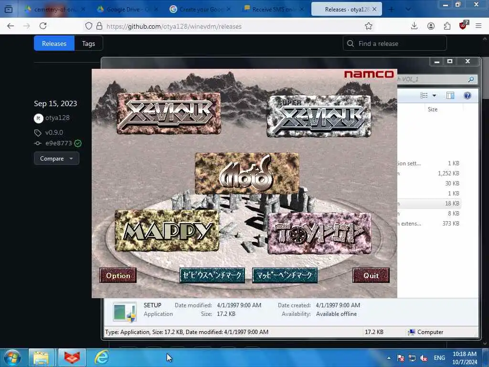Switch to Receive SMS online tab
The image size is (489, 367).
pyautogui.click(x=274, y=10)
